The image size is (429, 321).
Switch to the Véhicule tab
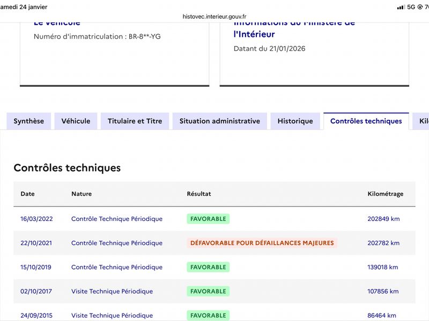pos(76,121)
